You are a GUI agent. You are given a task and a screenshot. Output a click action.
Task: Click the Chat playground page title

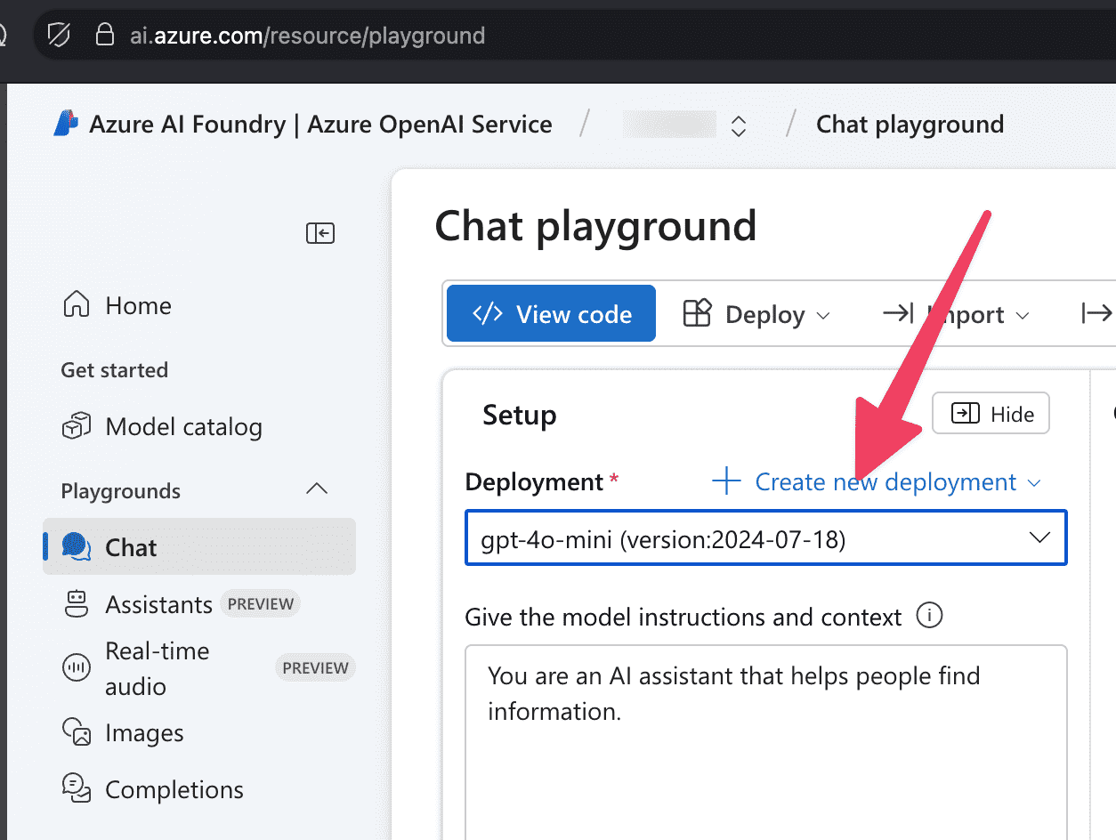(x=595, y=226)
